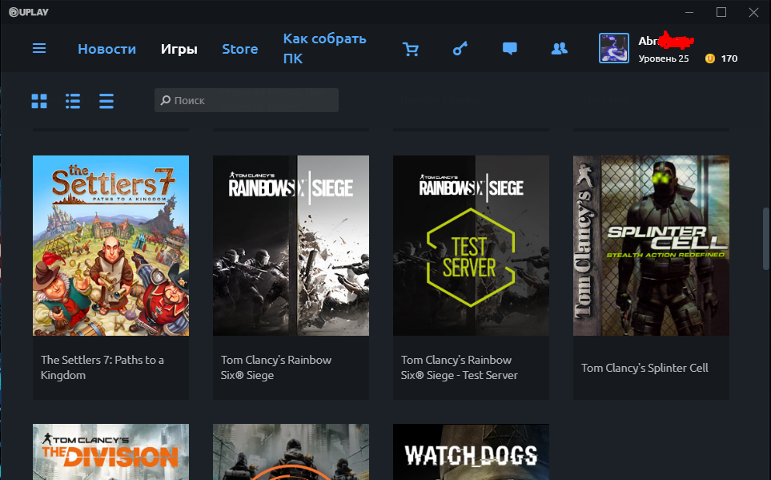
Task: Open Rainbow Six Siege cover art
Action: coord(291,246)
